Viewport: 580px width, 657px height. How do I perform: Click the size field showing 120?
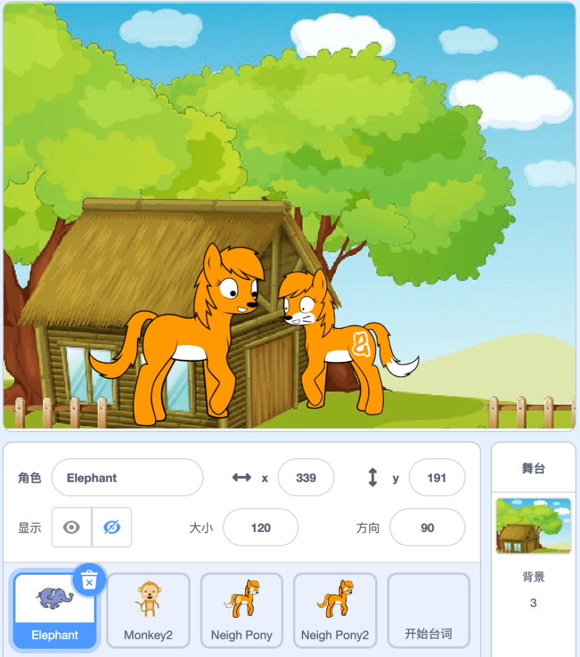coord(261,527)
